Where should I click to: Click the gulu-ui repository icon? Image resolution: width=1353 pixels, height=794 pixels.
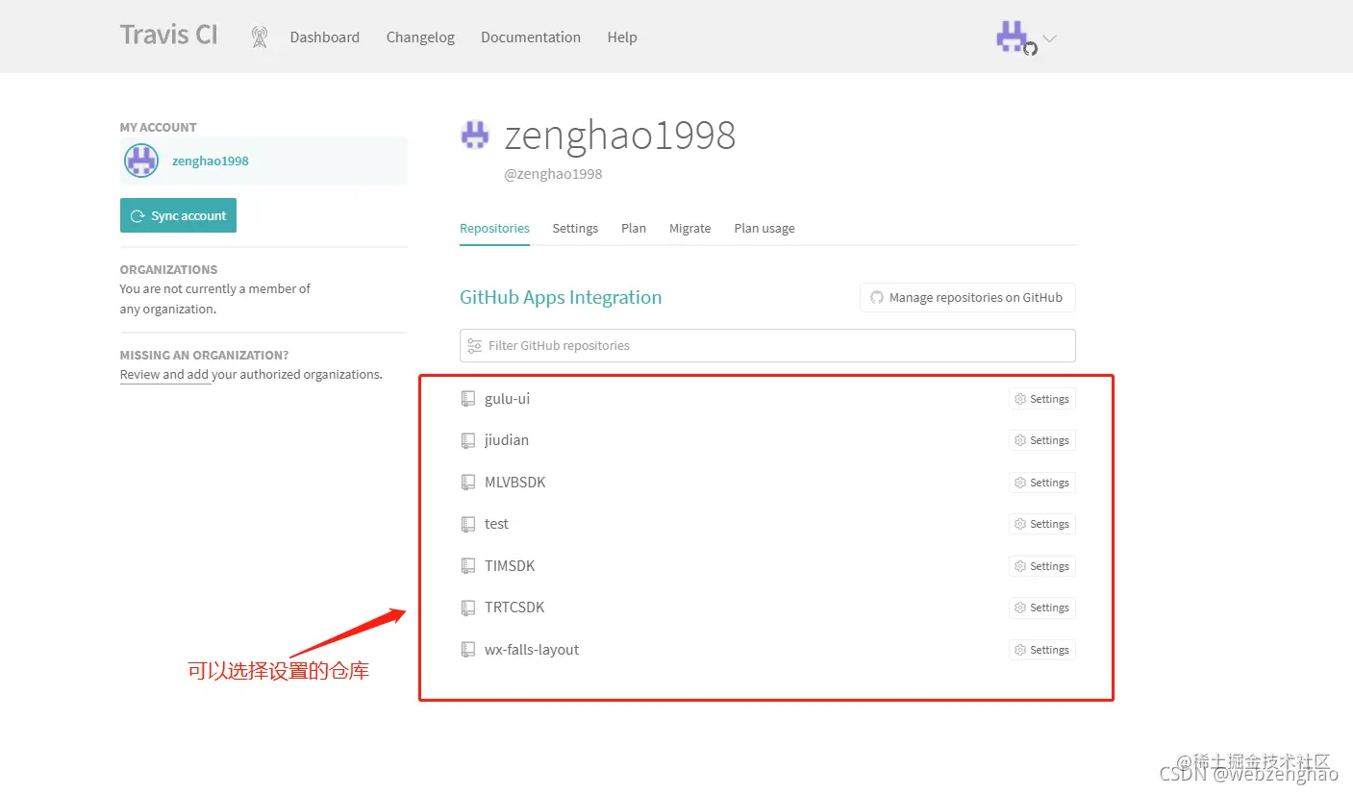[x=468, y=399]
